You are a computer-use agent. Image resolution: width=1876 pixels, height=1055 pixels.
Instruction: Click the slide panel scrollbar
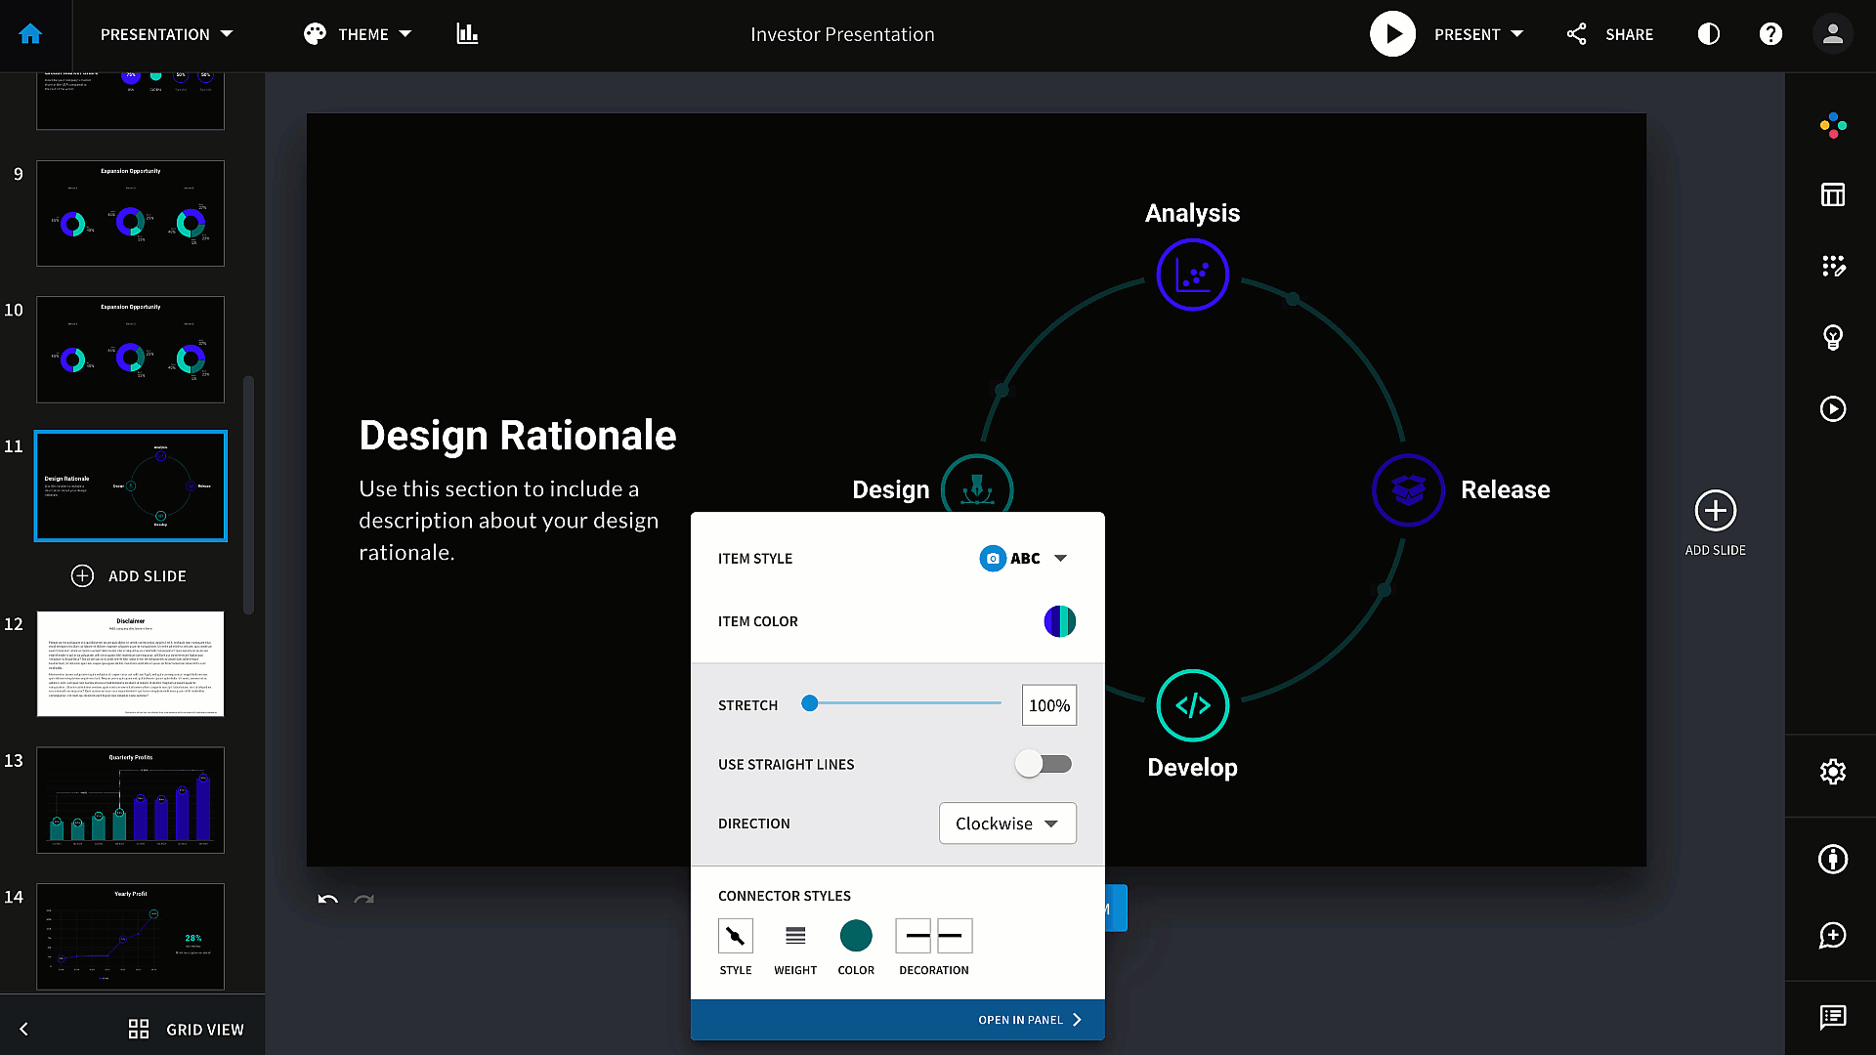coord(248,494)
